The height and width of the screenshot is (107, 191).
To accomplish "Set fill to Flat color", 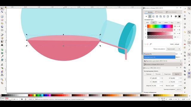I will pyautogui.click(x=150, y=16).
